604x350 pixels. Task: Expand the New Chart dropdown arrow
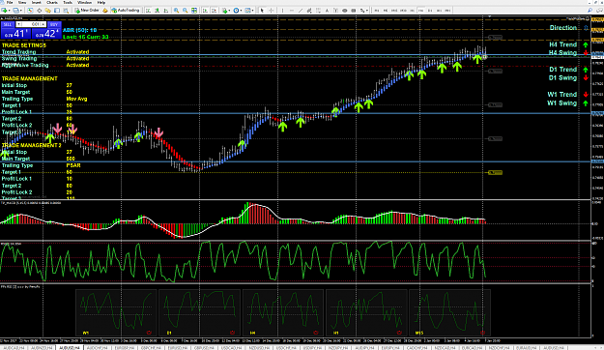coord(10,11)
